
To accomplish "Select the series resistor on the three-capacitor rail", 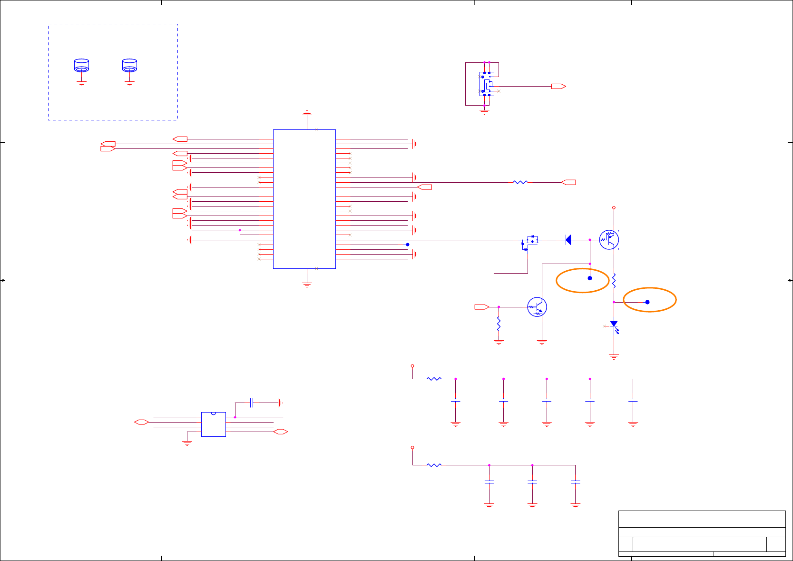I will pyautogui.click(x=434, y=465).
